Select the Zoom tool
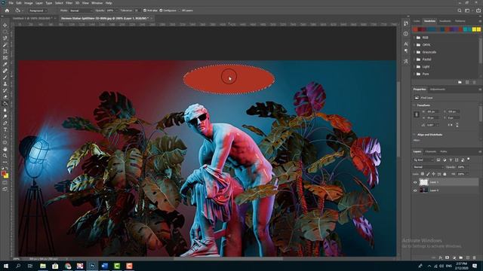This screenshot has width=483, height=271. 5,156
